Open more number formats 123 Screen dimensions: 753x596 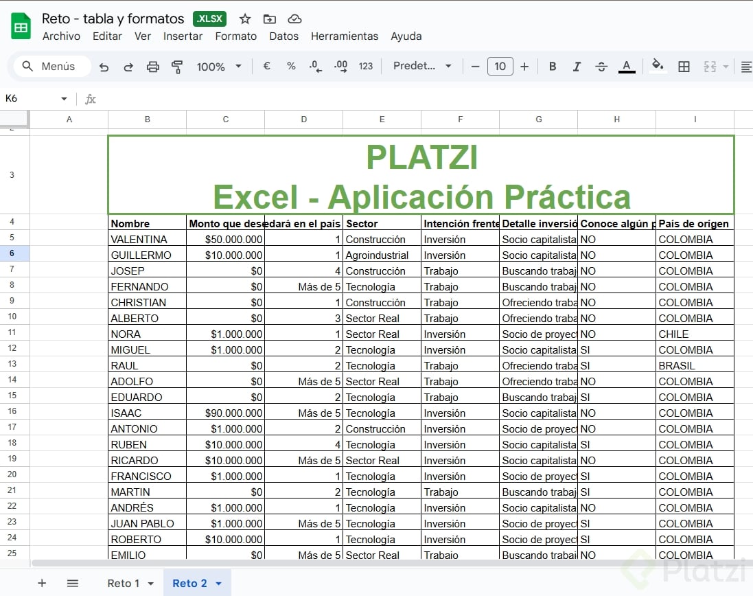pos(365,67)
